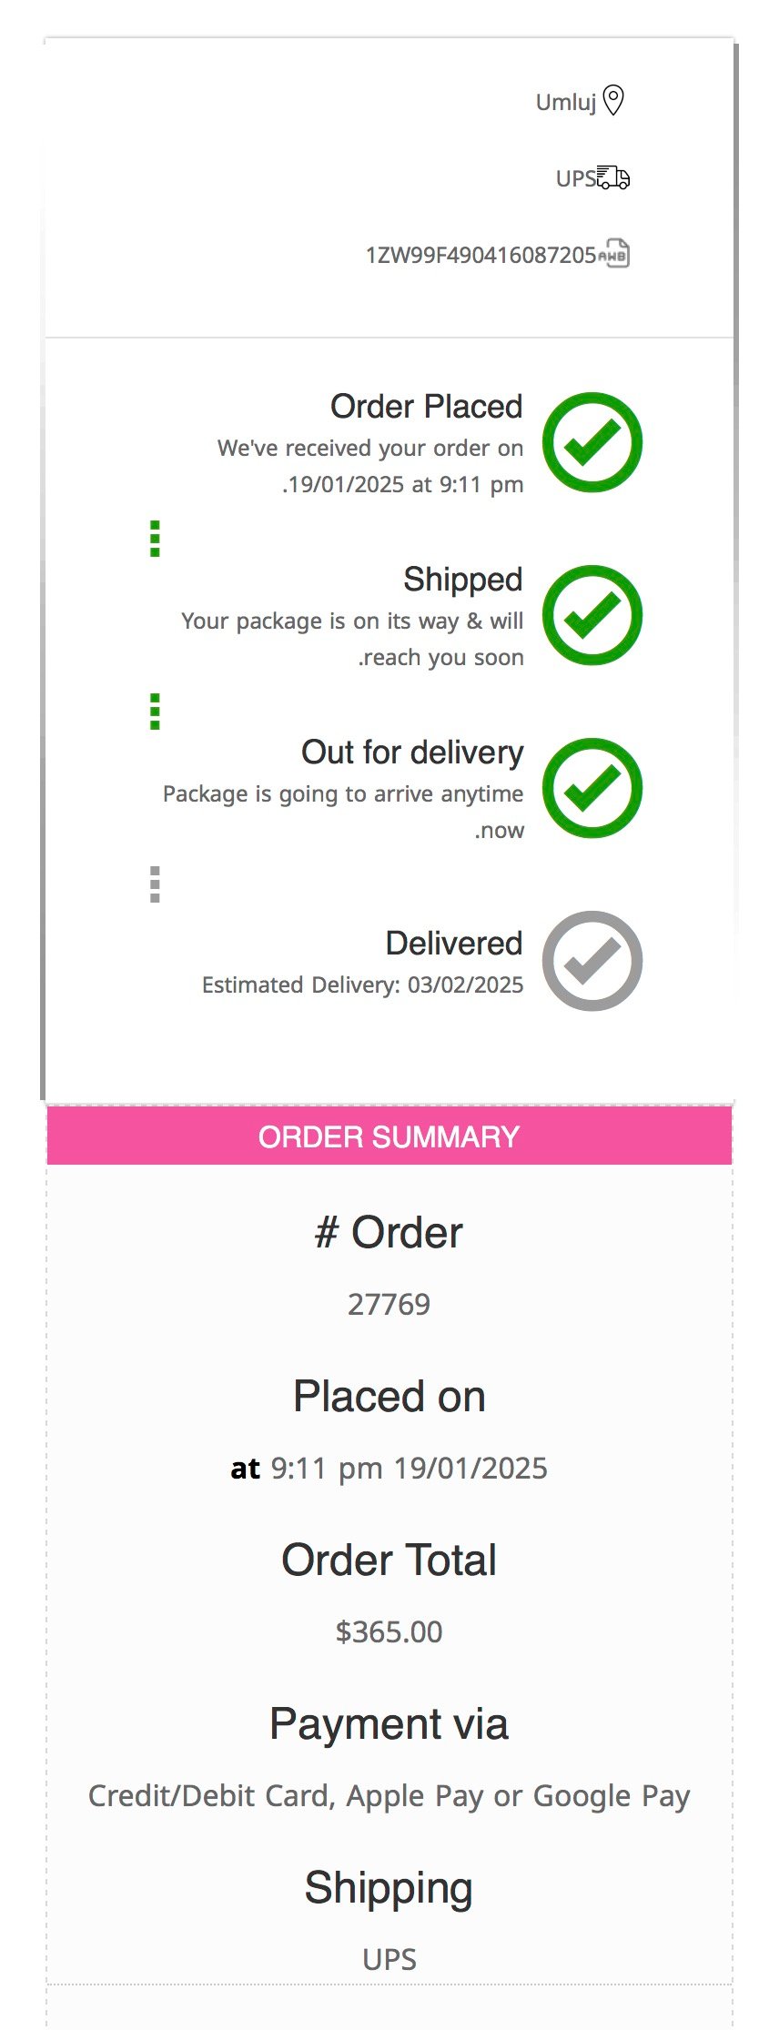Click the location pin icon beside Umluj
This screenshot has width=779, height=2030.
(614, 101)
